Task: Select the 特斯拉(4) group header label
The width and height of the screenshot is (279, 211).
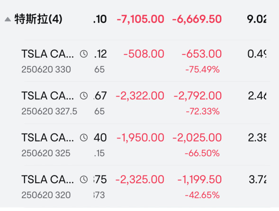Action: [38, 19]
